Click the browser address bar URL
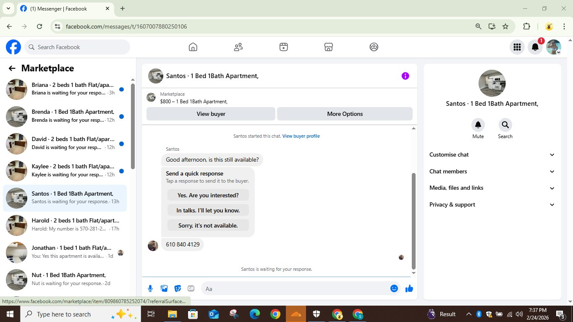This screenshot has width=573, height=322. click(x=126, y=26)
